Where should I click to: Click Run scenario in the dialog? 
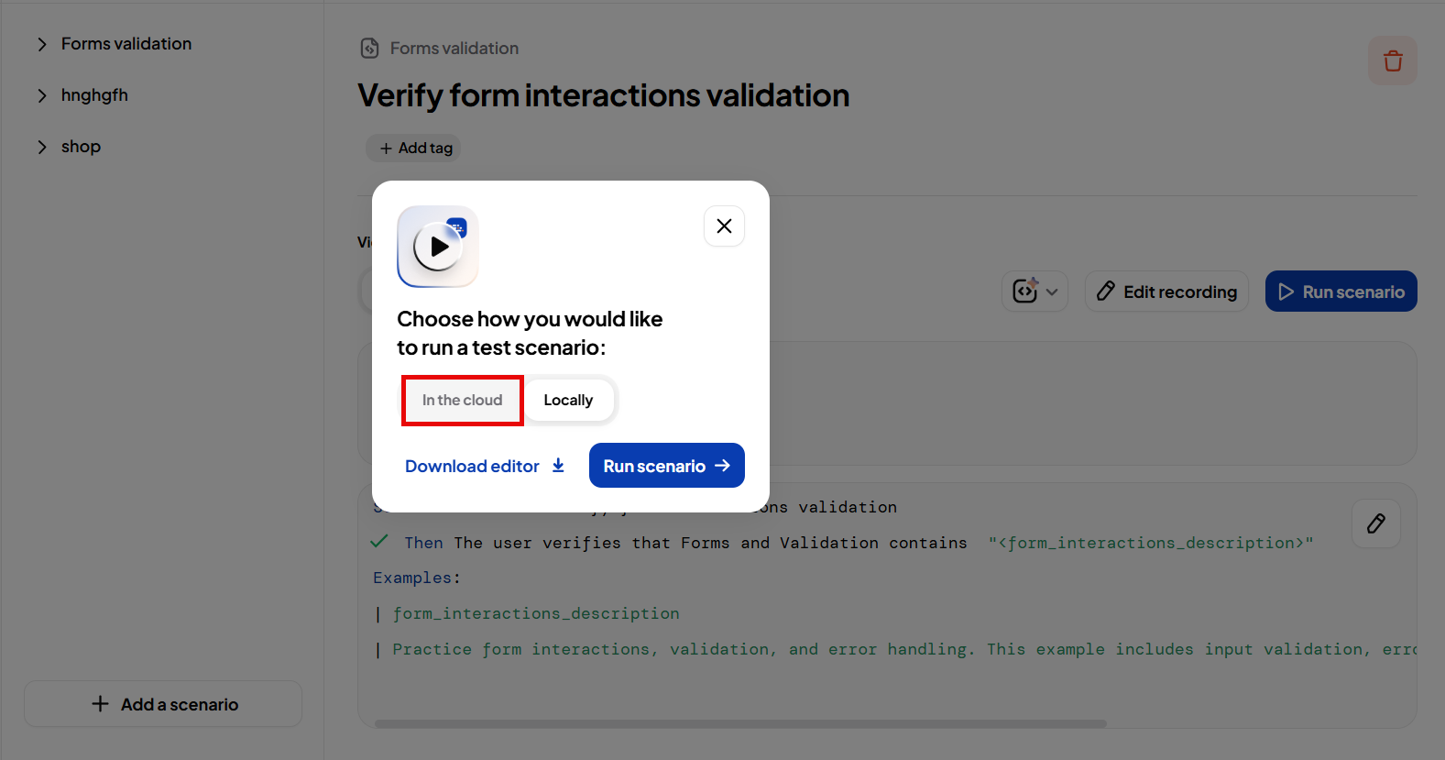pos(667,466)
